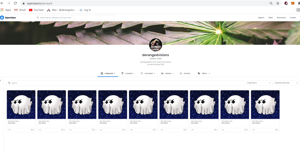Open the Recently Received sort dropdown
Screen dimensions: 300x152
[286, 83]
